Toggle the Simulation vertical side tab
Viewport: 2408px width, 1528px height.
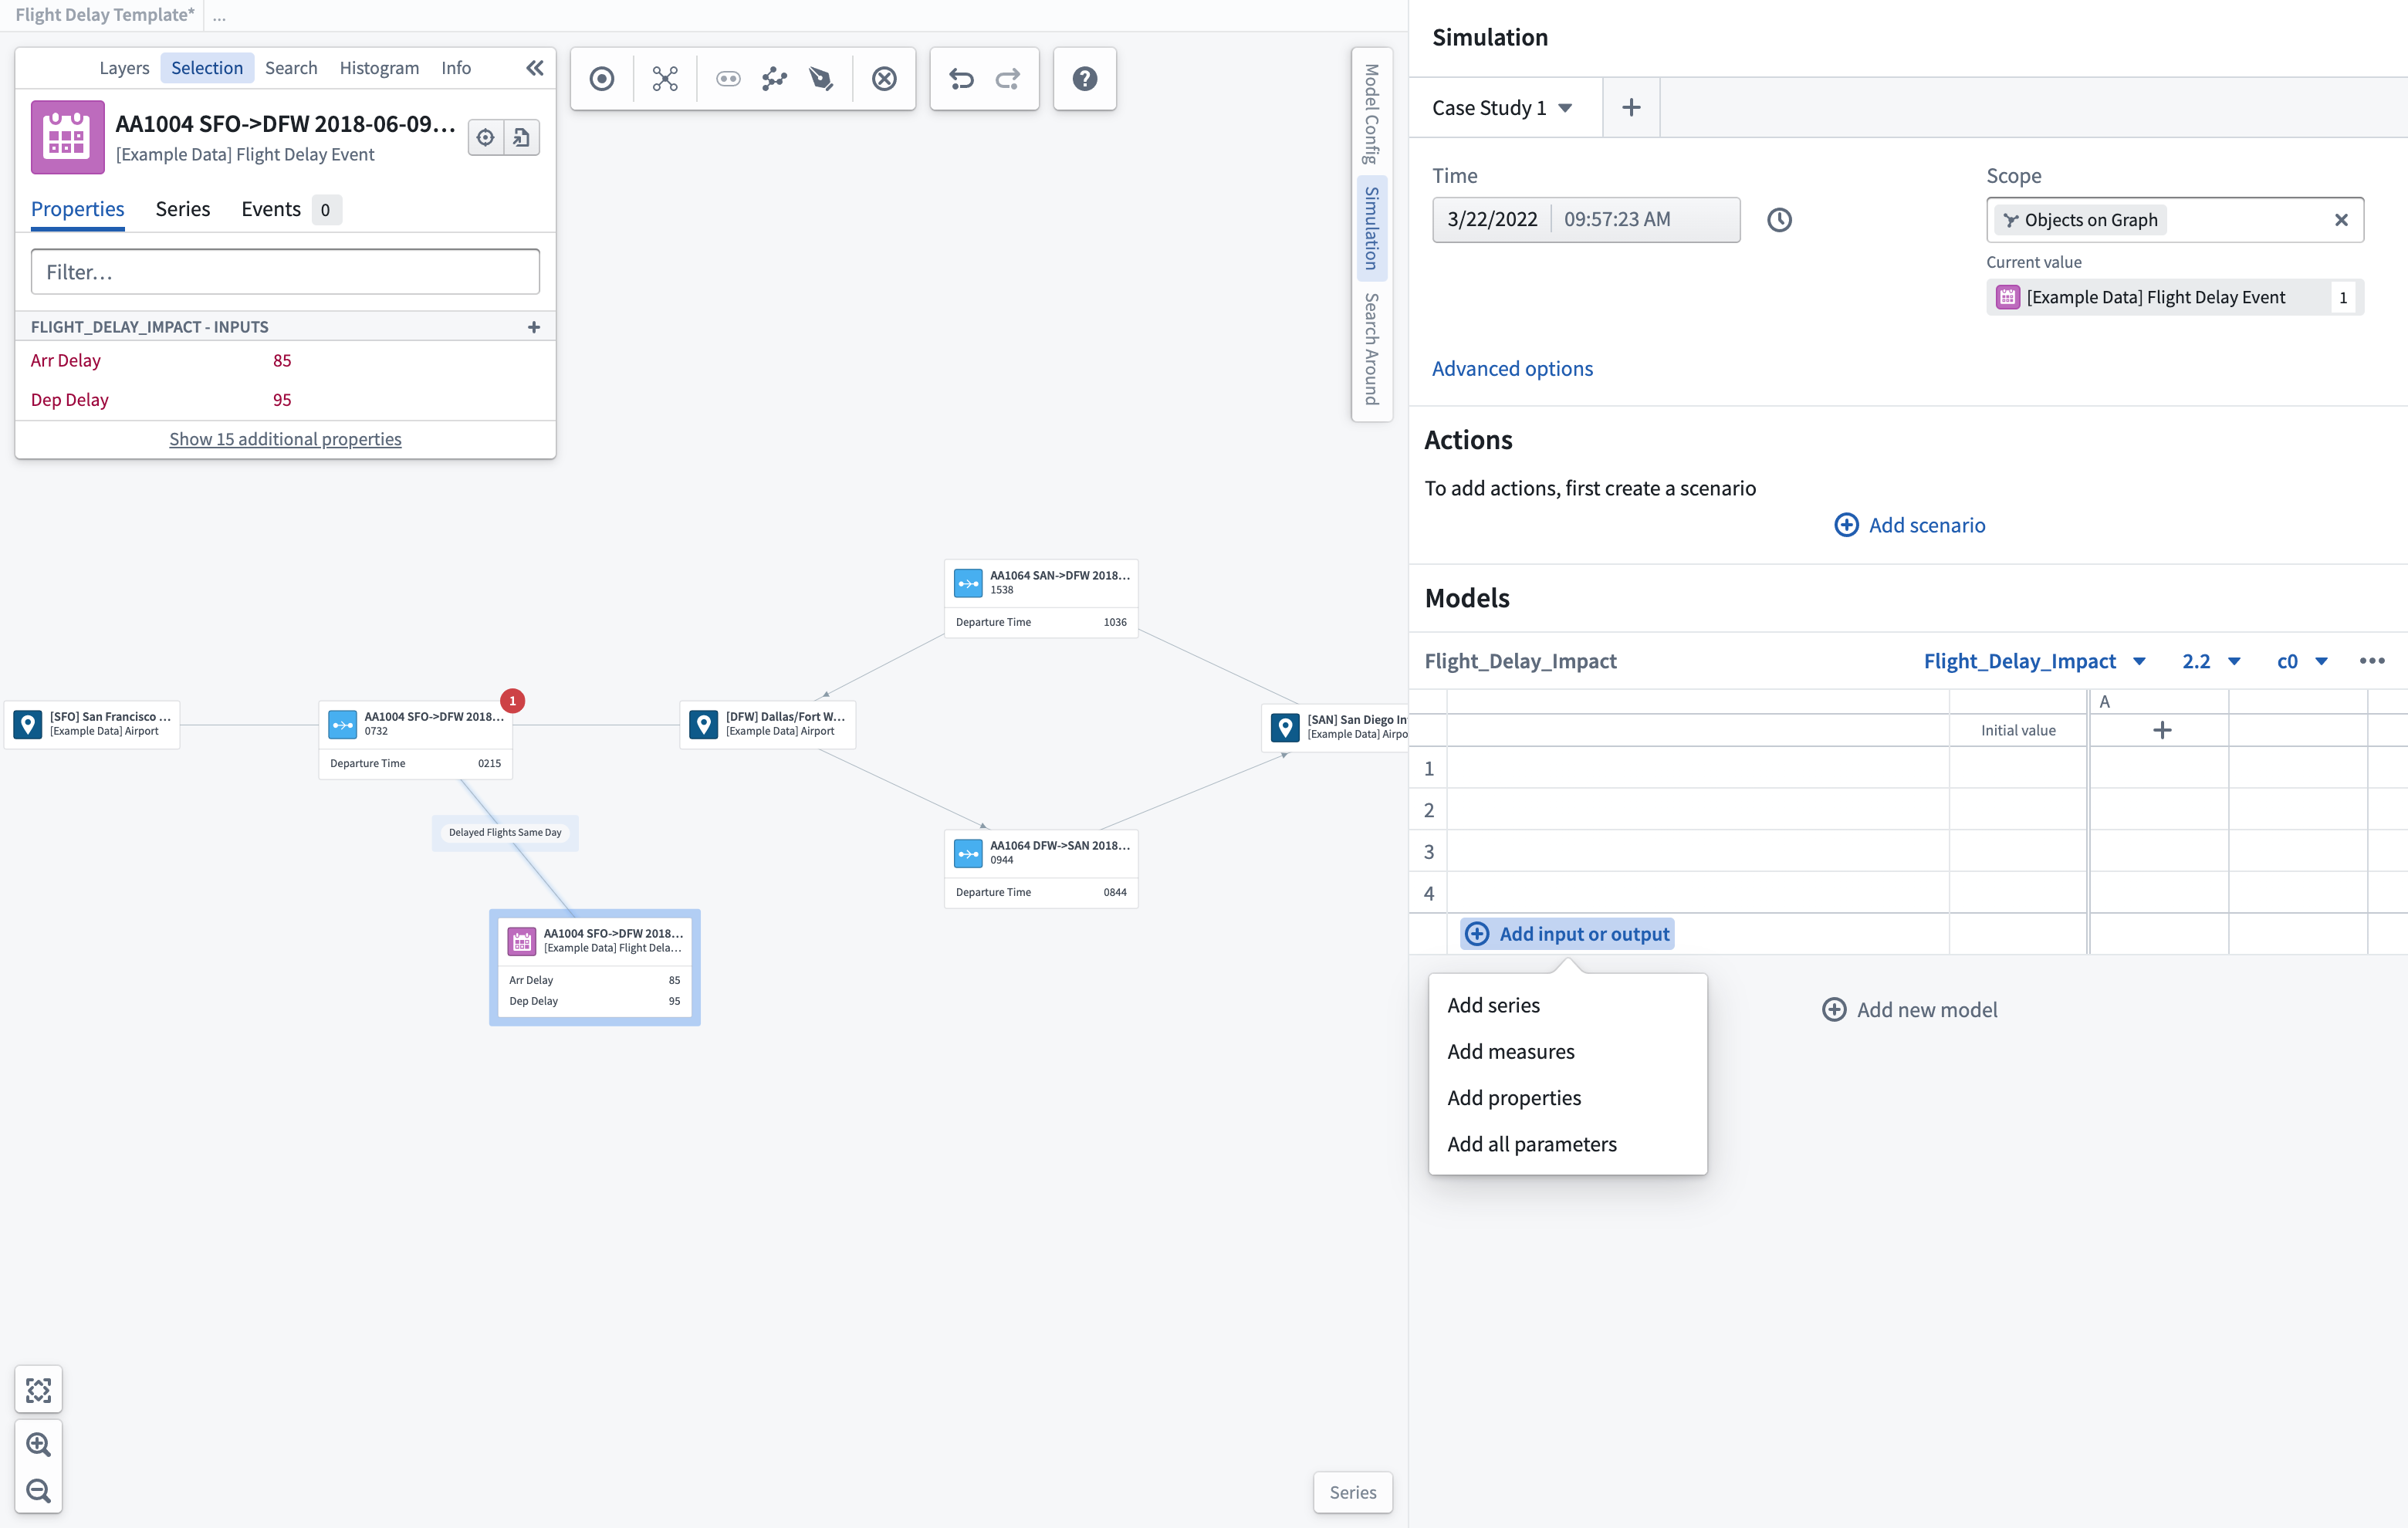click(x=1372, y=228)
